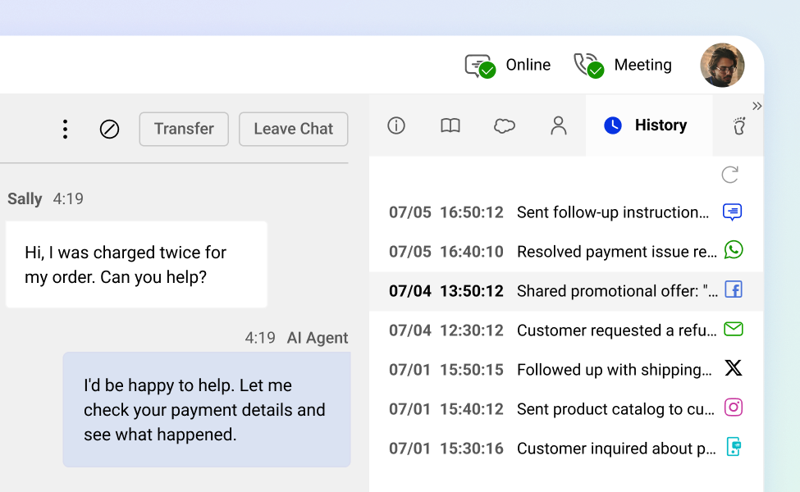Screen dimensions: 800x492
Task: Click the AI Agent label
Action: click(318, 338)
